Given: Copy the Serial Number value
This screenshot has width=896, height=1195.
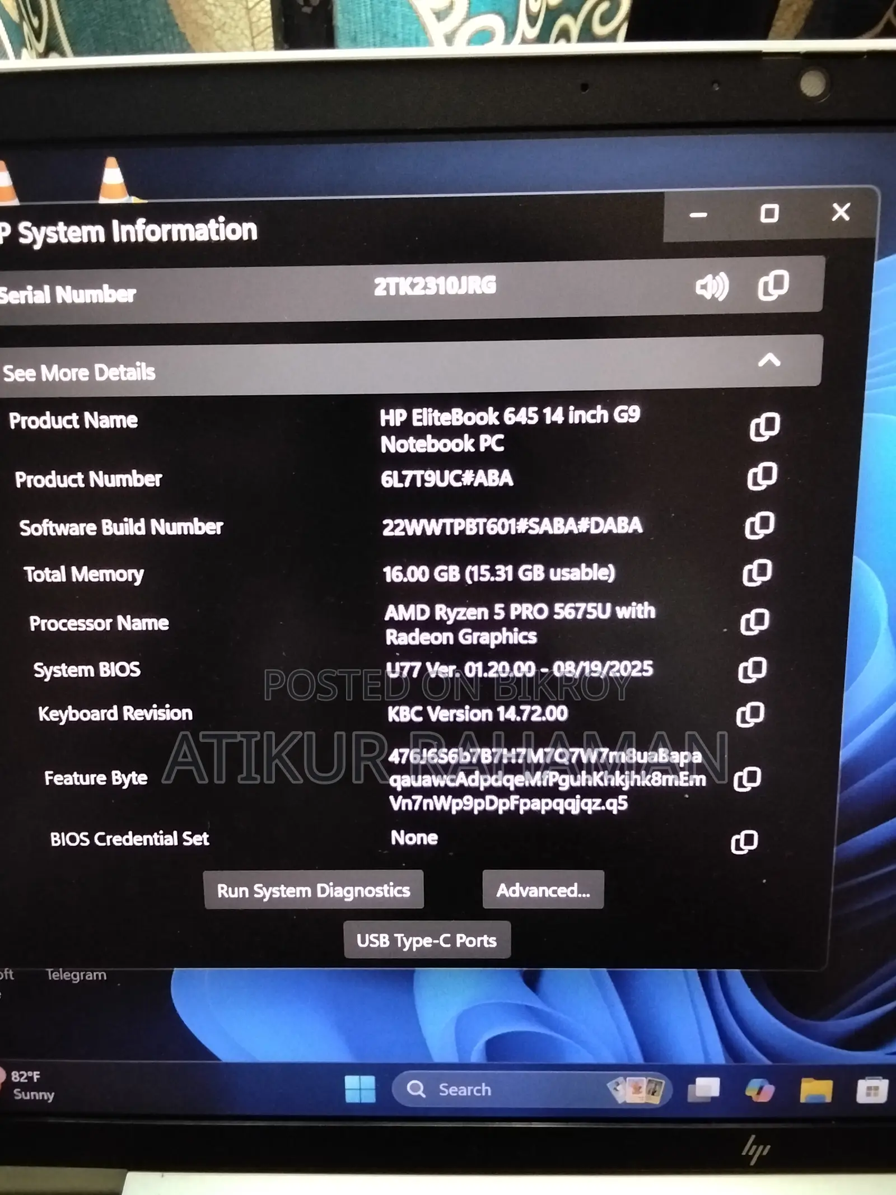Looking at the screenshot, I should (773, 285).
